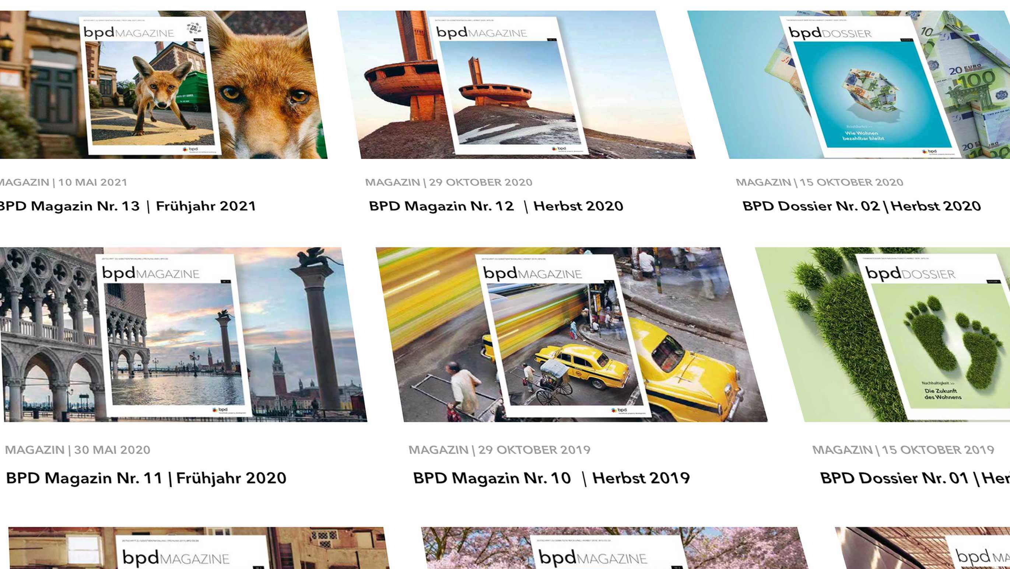The image size is (1010, 569).
Task: Click the title BPD Magazin Nr. 11 | Frühjahr 2020
Action: 146,478
